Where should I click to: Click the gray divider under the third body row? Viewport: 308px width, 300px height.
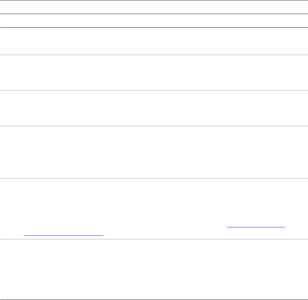tap(154, 126)
